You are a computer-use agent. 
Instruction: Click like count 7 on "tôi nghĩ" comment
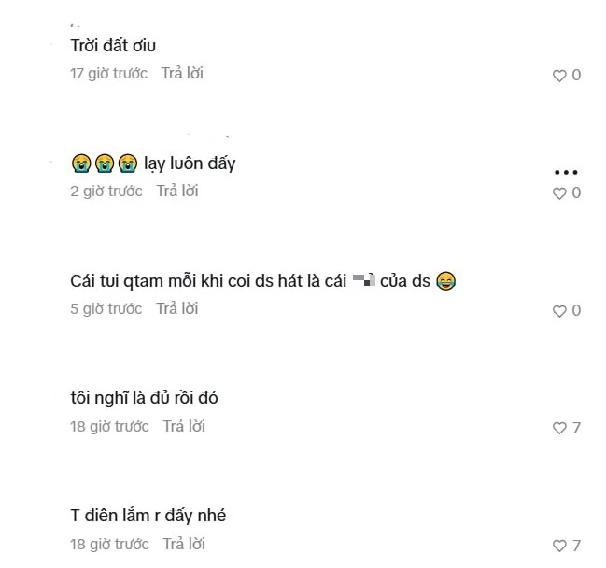(x=576, y=428)
